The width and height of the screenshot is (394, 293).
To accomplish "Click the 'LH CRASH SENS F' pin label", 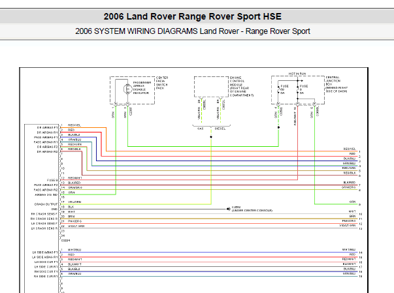I will tap(44, 224).
